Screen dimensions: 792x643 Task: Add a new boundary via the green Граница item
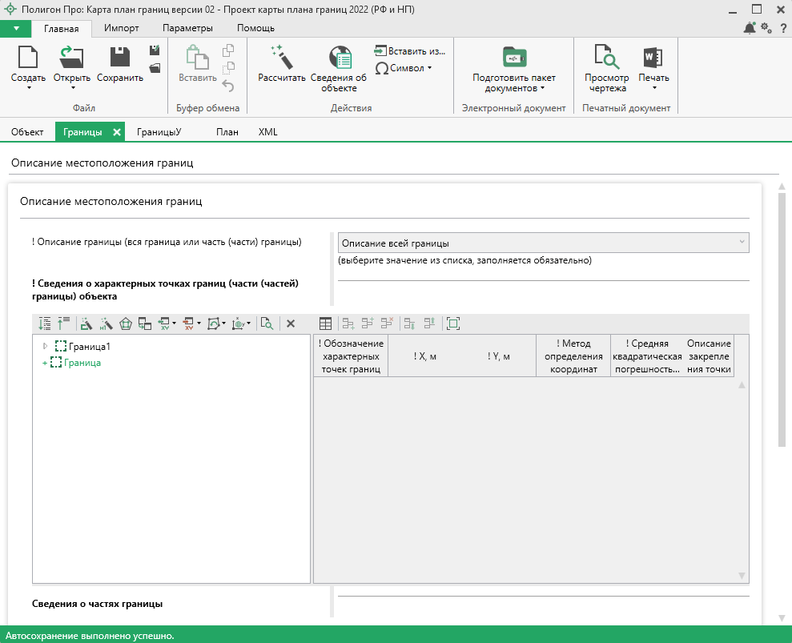[x=82, y=363]
